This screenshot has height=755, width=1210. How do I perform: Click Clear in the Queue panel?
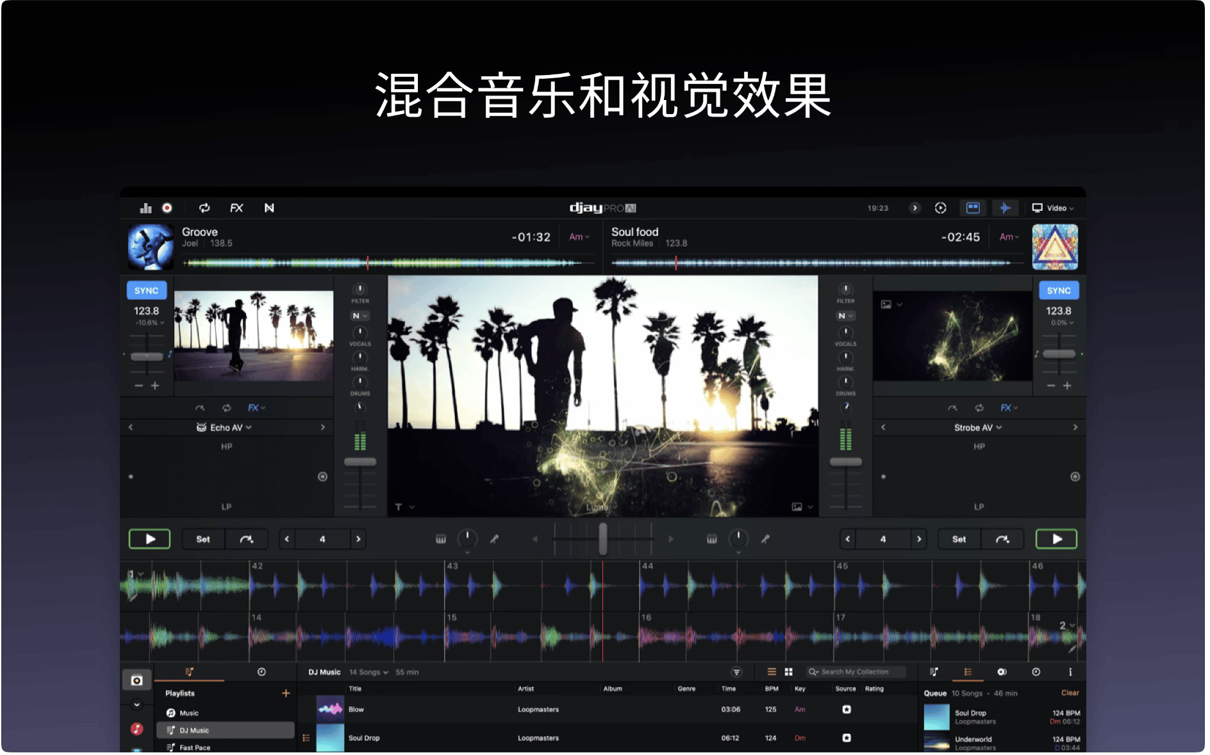click(x=1070, y=693)
